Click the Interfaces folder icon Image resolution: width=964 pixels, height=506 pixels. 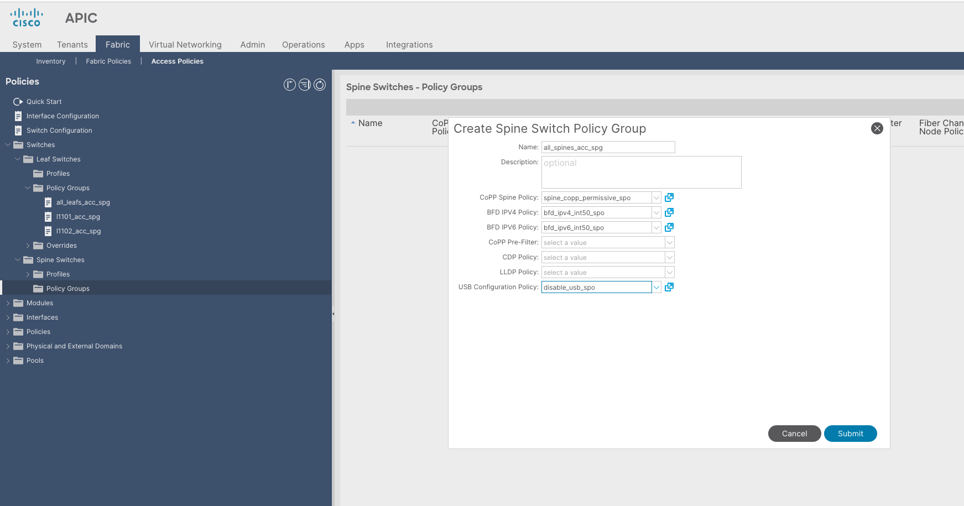[x=18, y=317]
